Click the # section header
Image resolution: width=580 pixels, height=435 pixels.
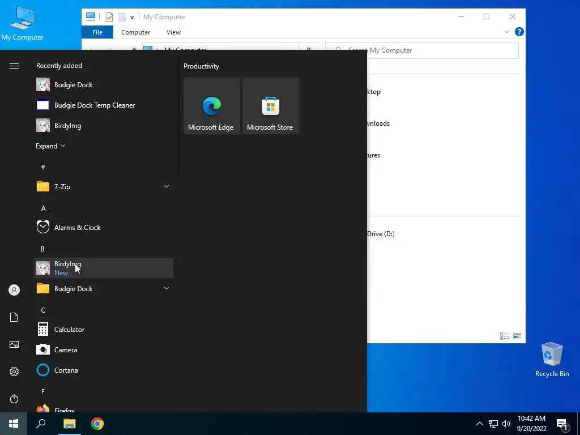(43, 167)
